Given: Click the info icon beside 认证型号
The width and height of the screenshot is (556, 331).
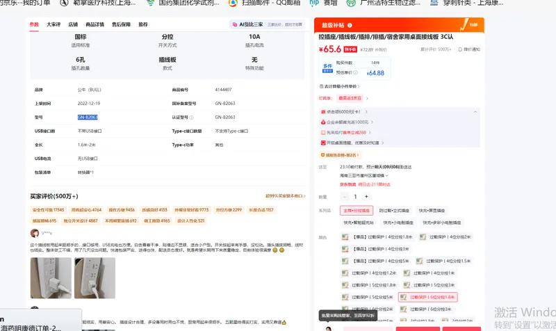Looking at the screenshot, I should [192, 118].
